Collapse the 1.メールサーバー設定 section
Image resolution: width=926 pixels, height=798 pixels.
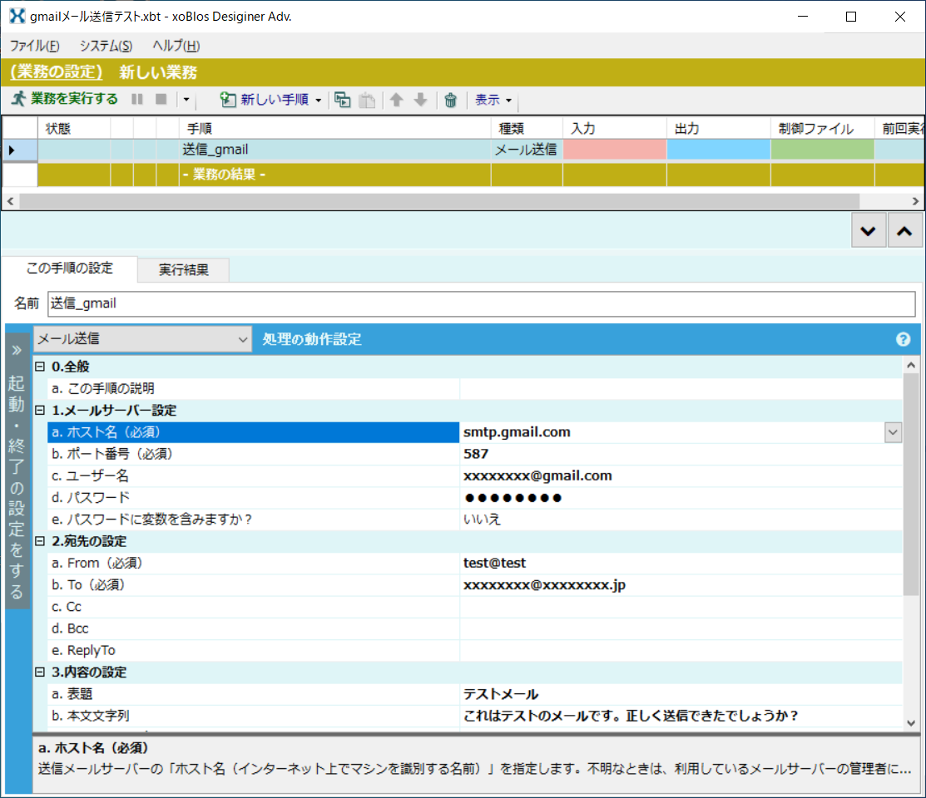coord(38,410)
